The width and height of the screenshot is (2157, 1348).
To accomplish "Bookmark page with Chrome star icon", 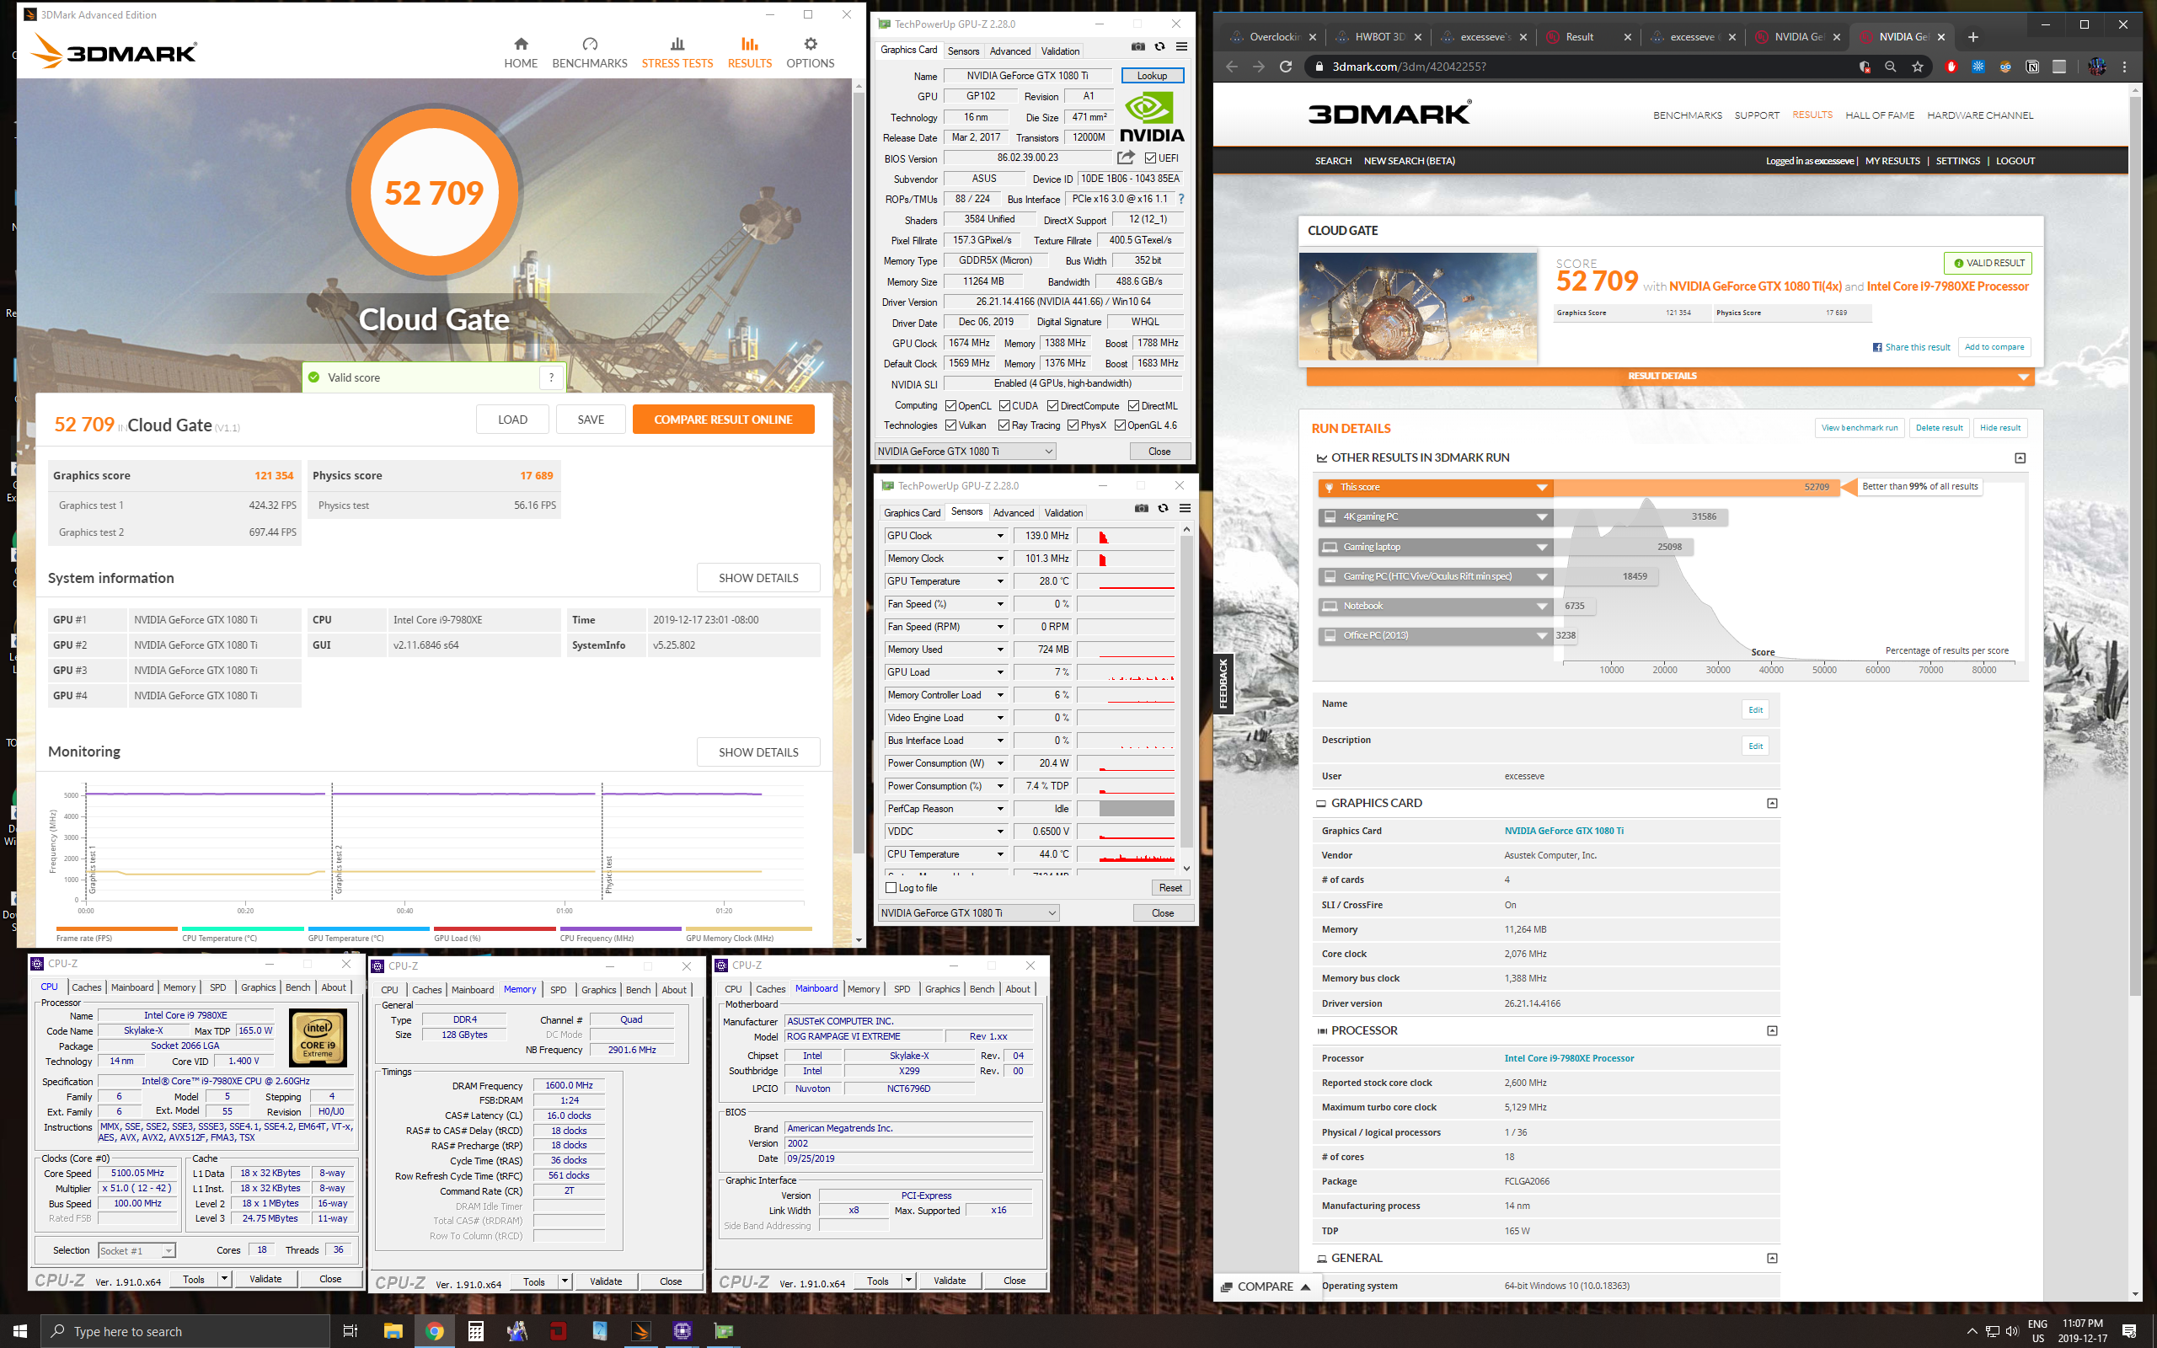I will click(1917, 67).
